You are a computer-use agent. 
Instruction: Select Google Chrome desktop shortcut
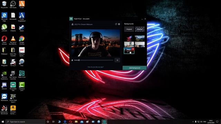pyautogui.click(x=22, y=40)
